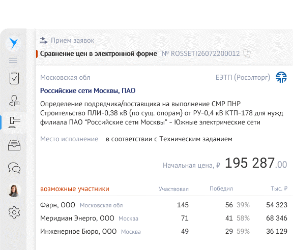293x250 pixels.
Task: Click the ЕЭТП (Росэлторг) platform link
Action: click(243, 77)
